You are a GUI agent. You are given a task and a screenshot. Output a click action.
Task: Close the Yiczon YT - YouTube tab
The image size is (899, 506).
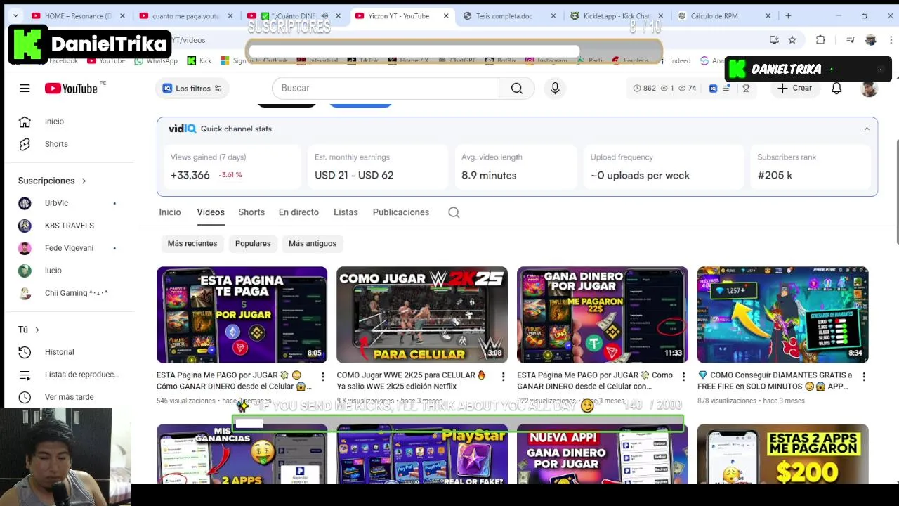pyautogui.click(x=446, y=15)
